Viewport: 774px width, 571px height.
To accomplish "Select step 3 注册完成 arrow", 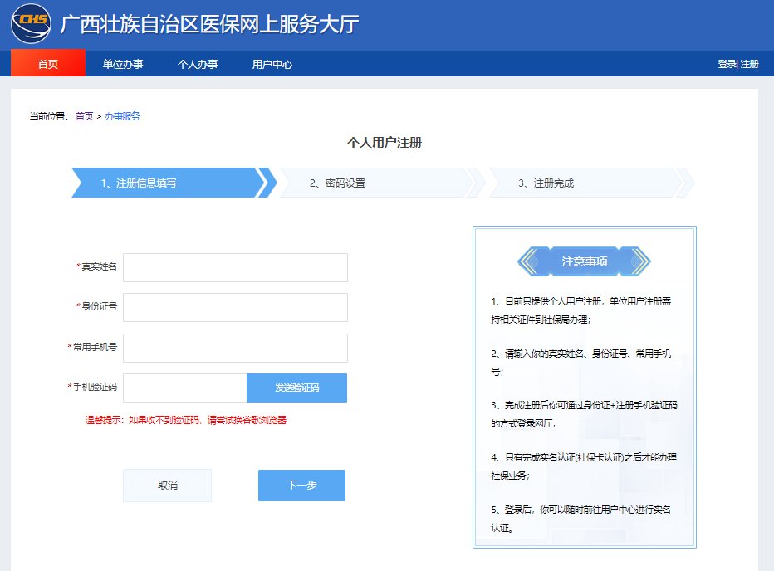I will point(581,183).
